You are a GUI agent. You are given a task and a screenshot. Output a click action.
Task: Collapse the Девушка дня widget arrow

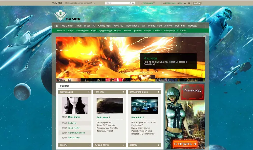[89, 92]
